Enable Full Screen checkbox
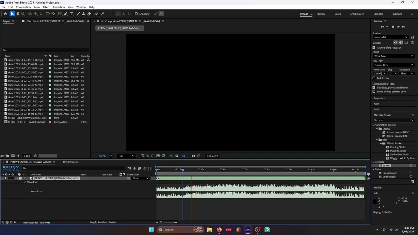The image size is (418, 235). pyautogui.click(x=374, y=78)
